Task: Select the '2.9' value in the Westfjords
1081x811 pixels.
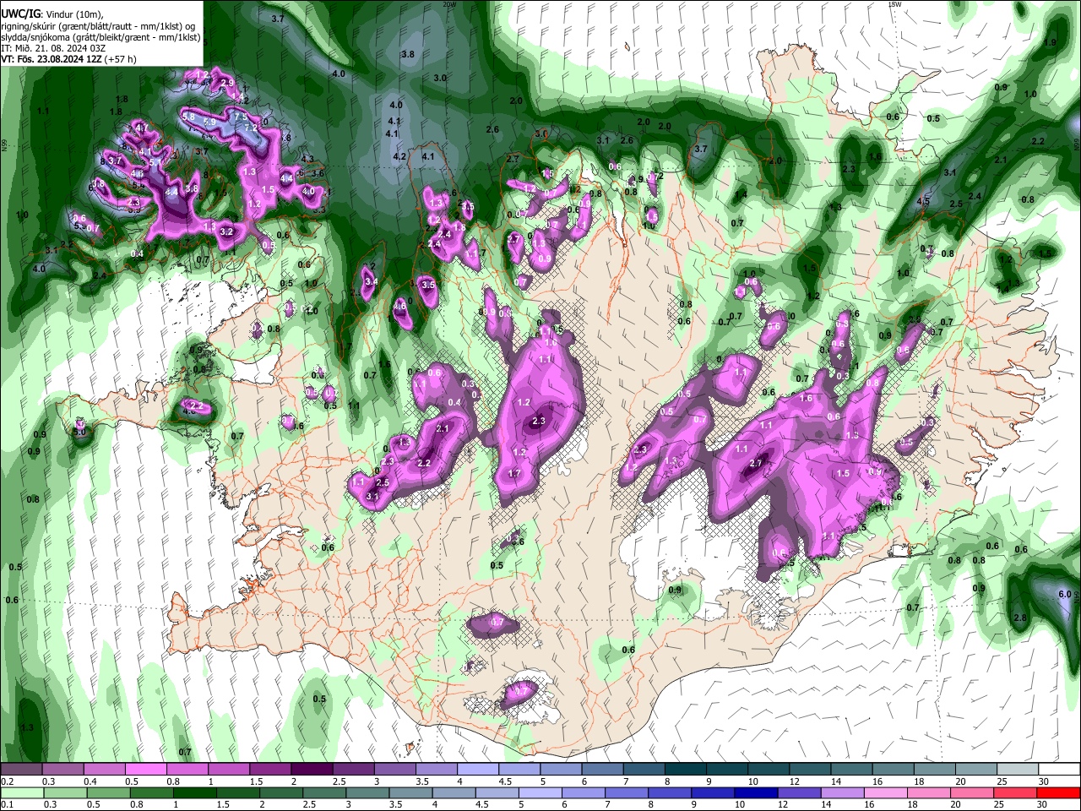Action: click(x=225, y=82)
